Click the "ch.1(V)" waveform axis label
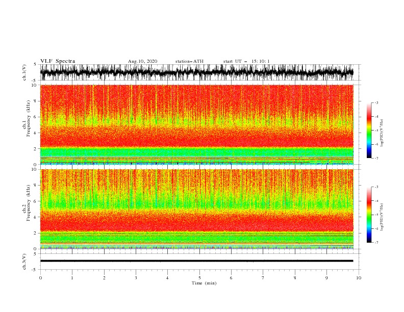The height and width of the screenshot is (312, 404). coord(24,72)
